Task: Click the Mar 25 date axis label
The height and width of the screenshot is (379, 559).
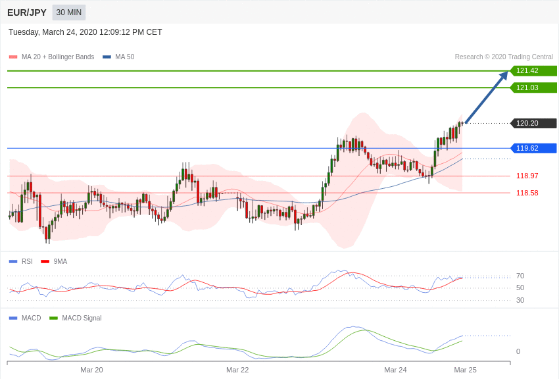Action: (465, 370)
